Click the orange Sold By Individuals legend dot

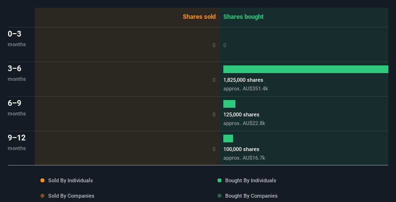coord(42,180)
